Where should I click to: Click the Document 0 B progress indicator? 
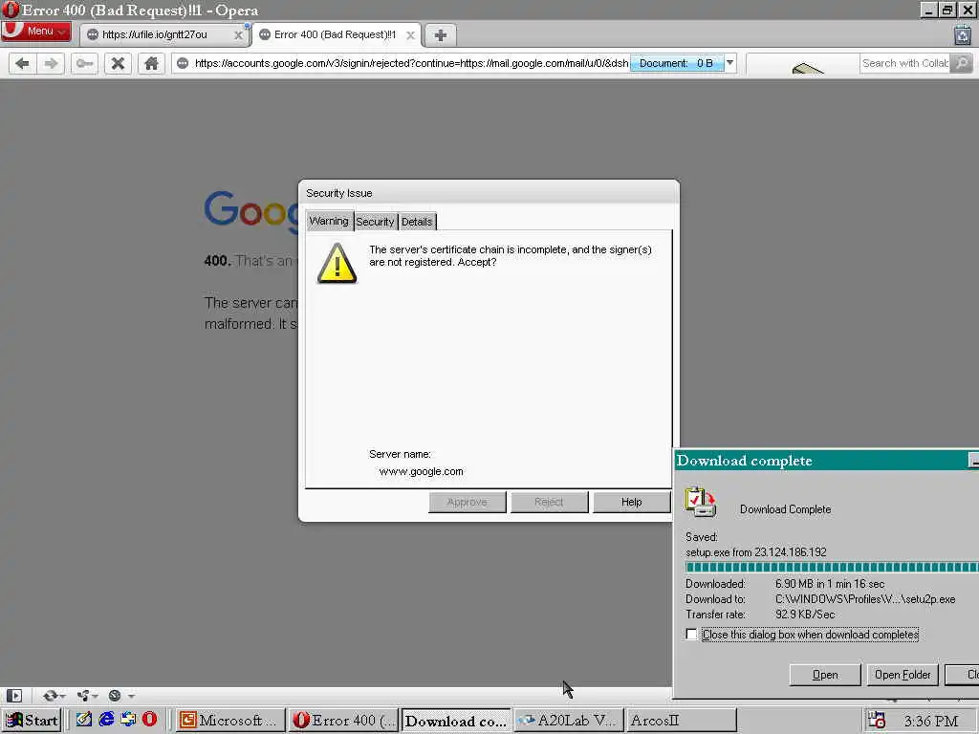pos(677,63)
